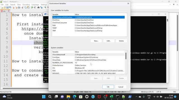This screenshot has height=100, width=179.
Task: Click the Paste icon in Notepad++ toolbar
Action: tap(28, 7)
